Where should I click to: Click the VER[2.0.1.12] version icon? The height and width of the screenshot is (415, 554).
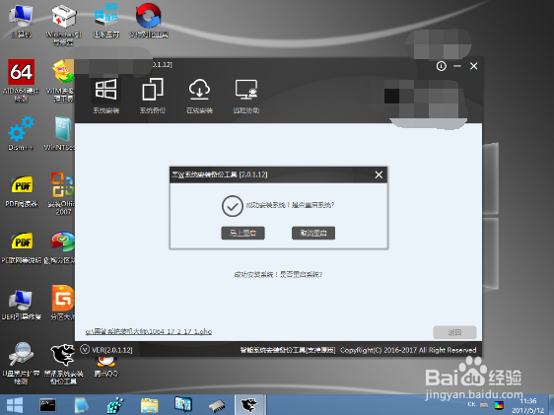(85, 349)
